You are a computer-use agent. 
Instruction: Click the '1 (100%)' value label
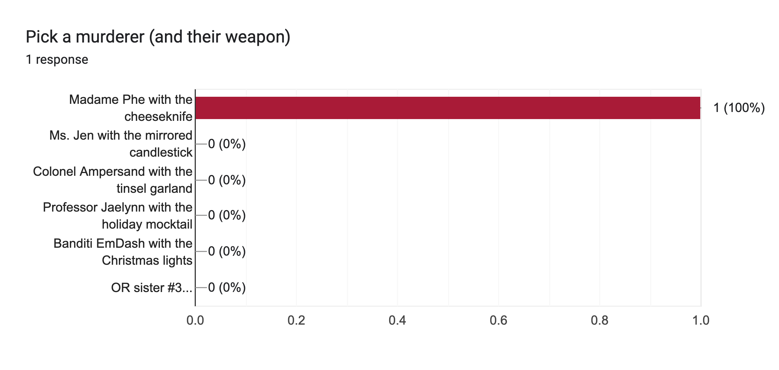739,108
